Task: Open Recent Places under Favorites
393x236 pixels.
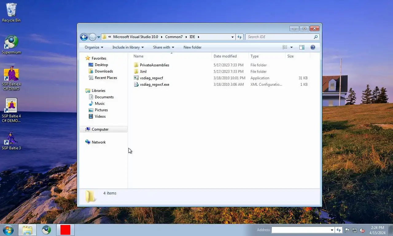Action: tap(106, 78)
